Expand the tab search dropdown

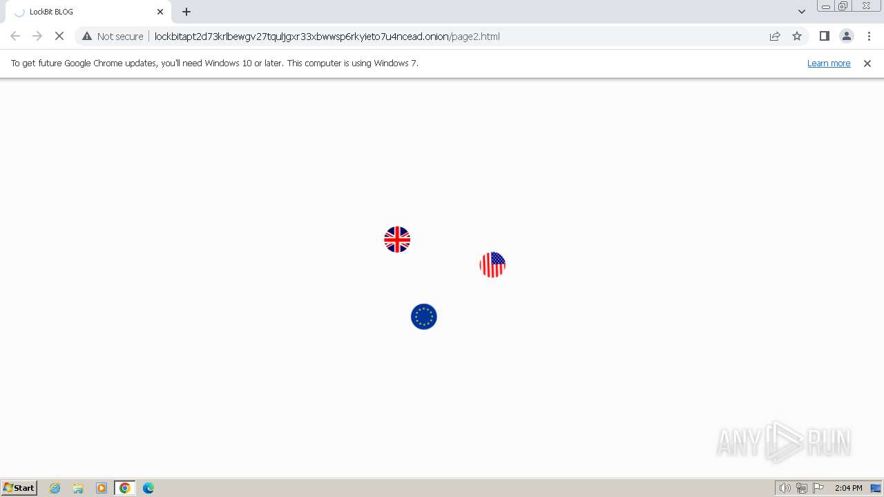click(802, 12)
